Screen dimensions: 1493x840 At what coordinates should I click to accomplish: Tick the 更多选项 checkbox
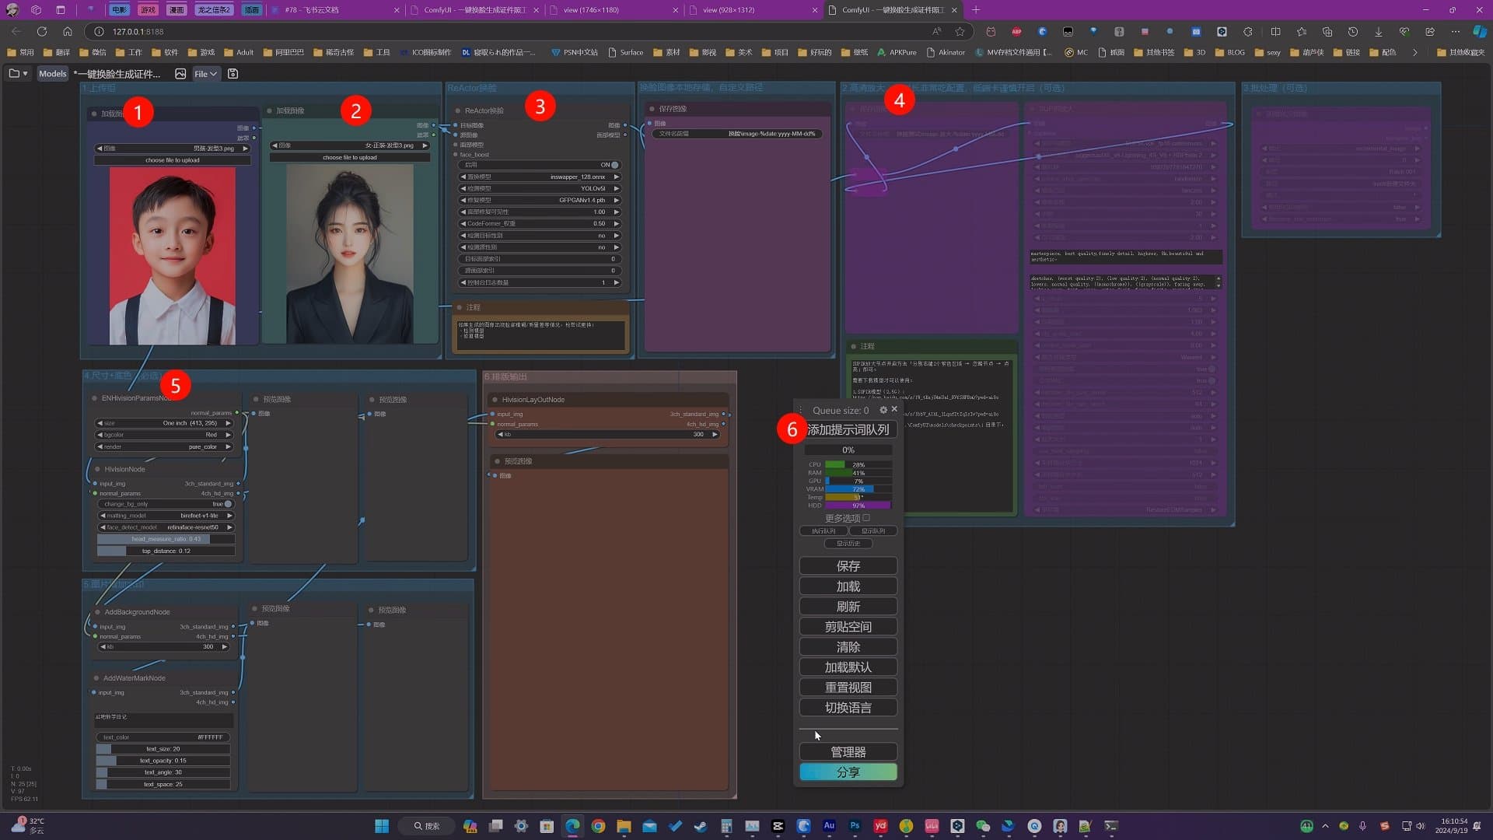point(866,518)
